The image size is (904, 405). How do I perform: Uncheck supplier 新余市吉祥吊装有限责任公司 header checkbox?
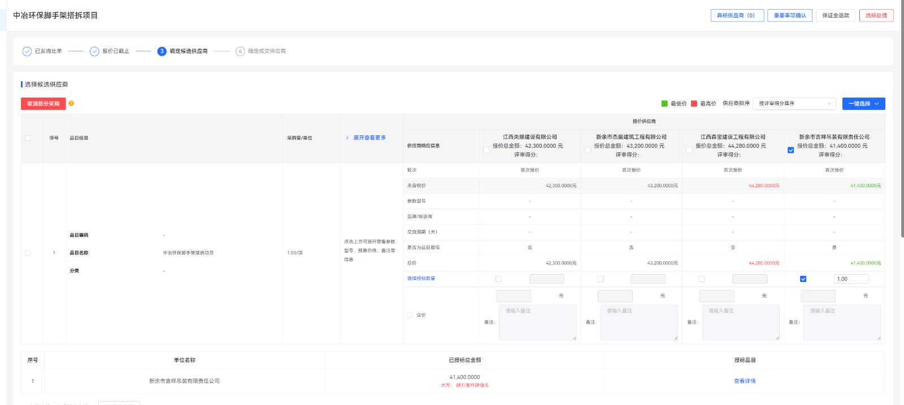[x=790, y=150]
